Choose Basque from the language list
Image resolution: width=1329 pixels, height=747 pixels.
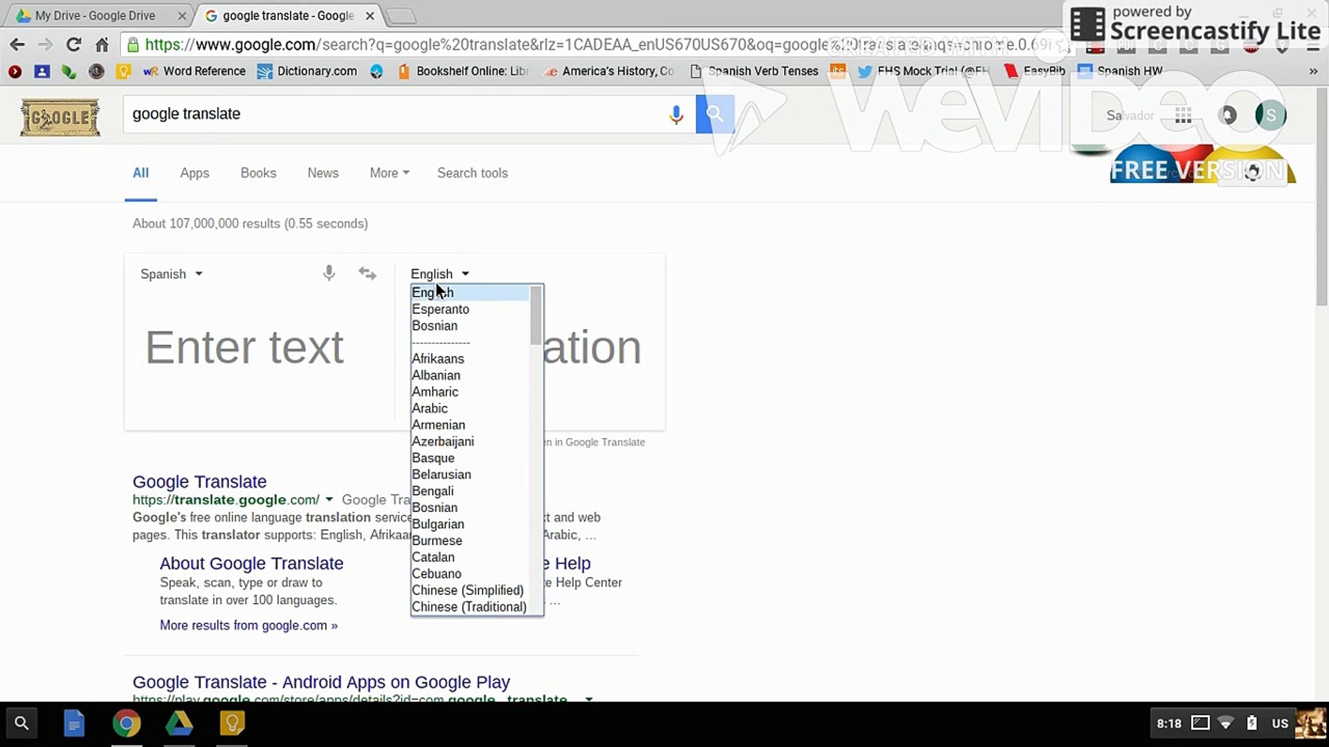pyautogui.click(x=470, y=458)
